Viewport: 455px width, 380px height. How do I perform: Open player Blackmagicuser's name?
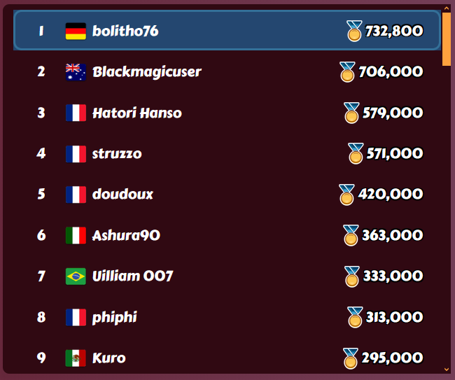coord(147,72)
